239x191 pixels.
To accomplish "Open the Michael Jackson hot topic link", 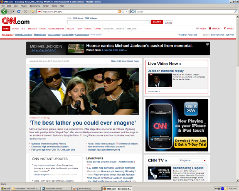I will [x=23, y=35].
